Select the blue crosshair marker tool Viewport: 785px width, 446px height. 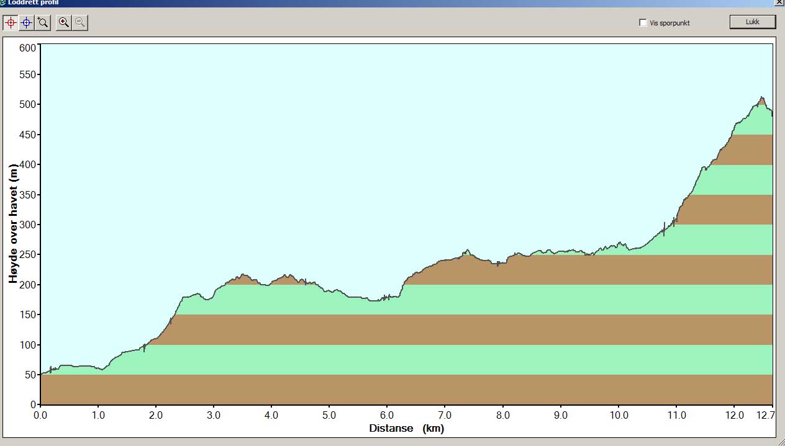[x=27, y=23]
